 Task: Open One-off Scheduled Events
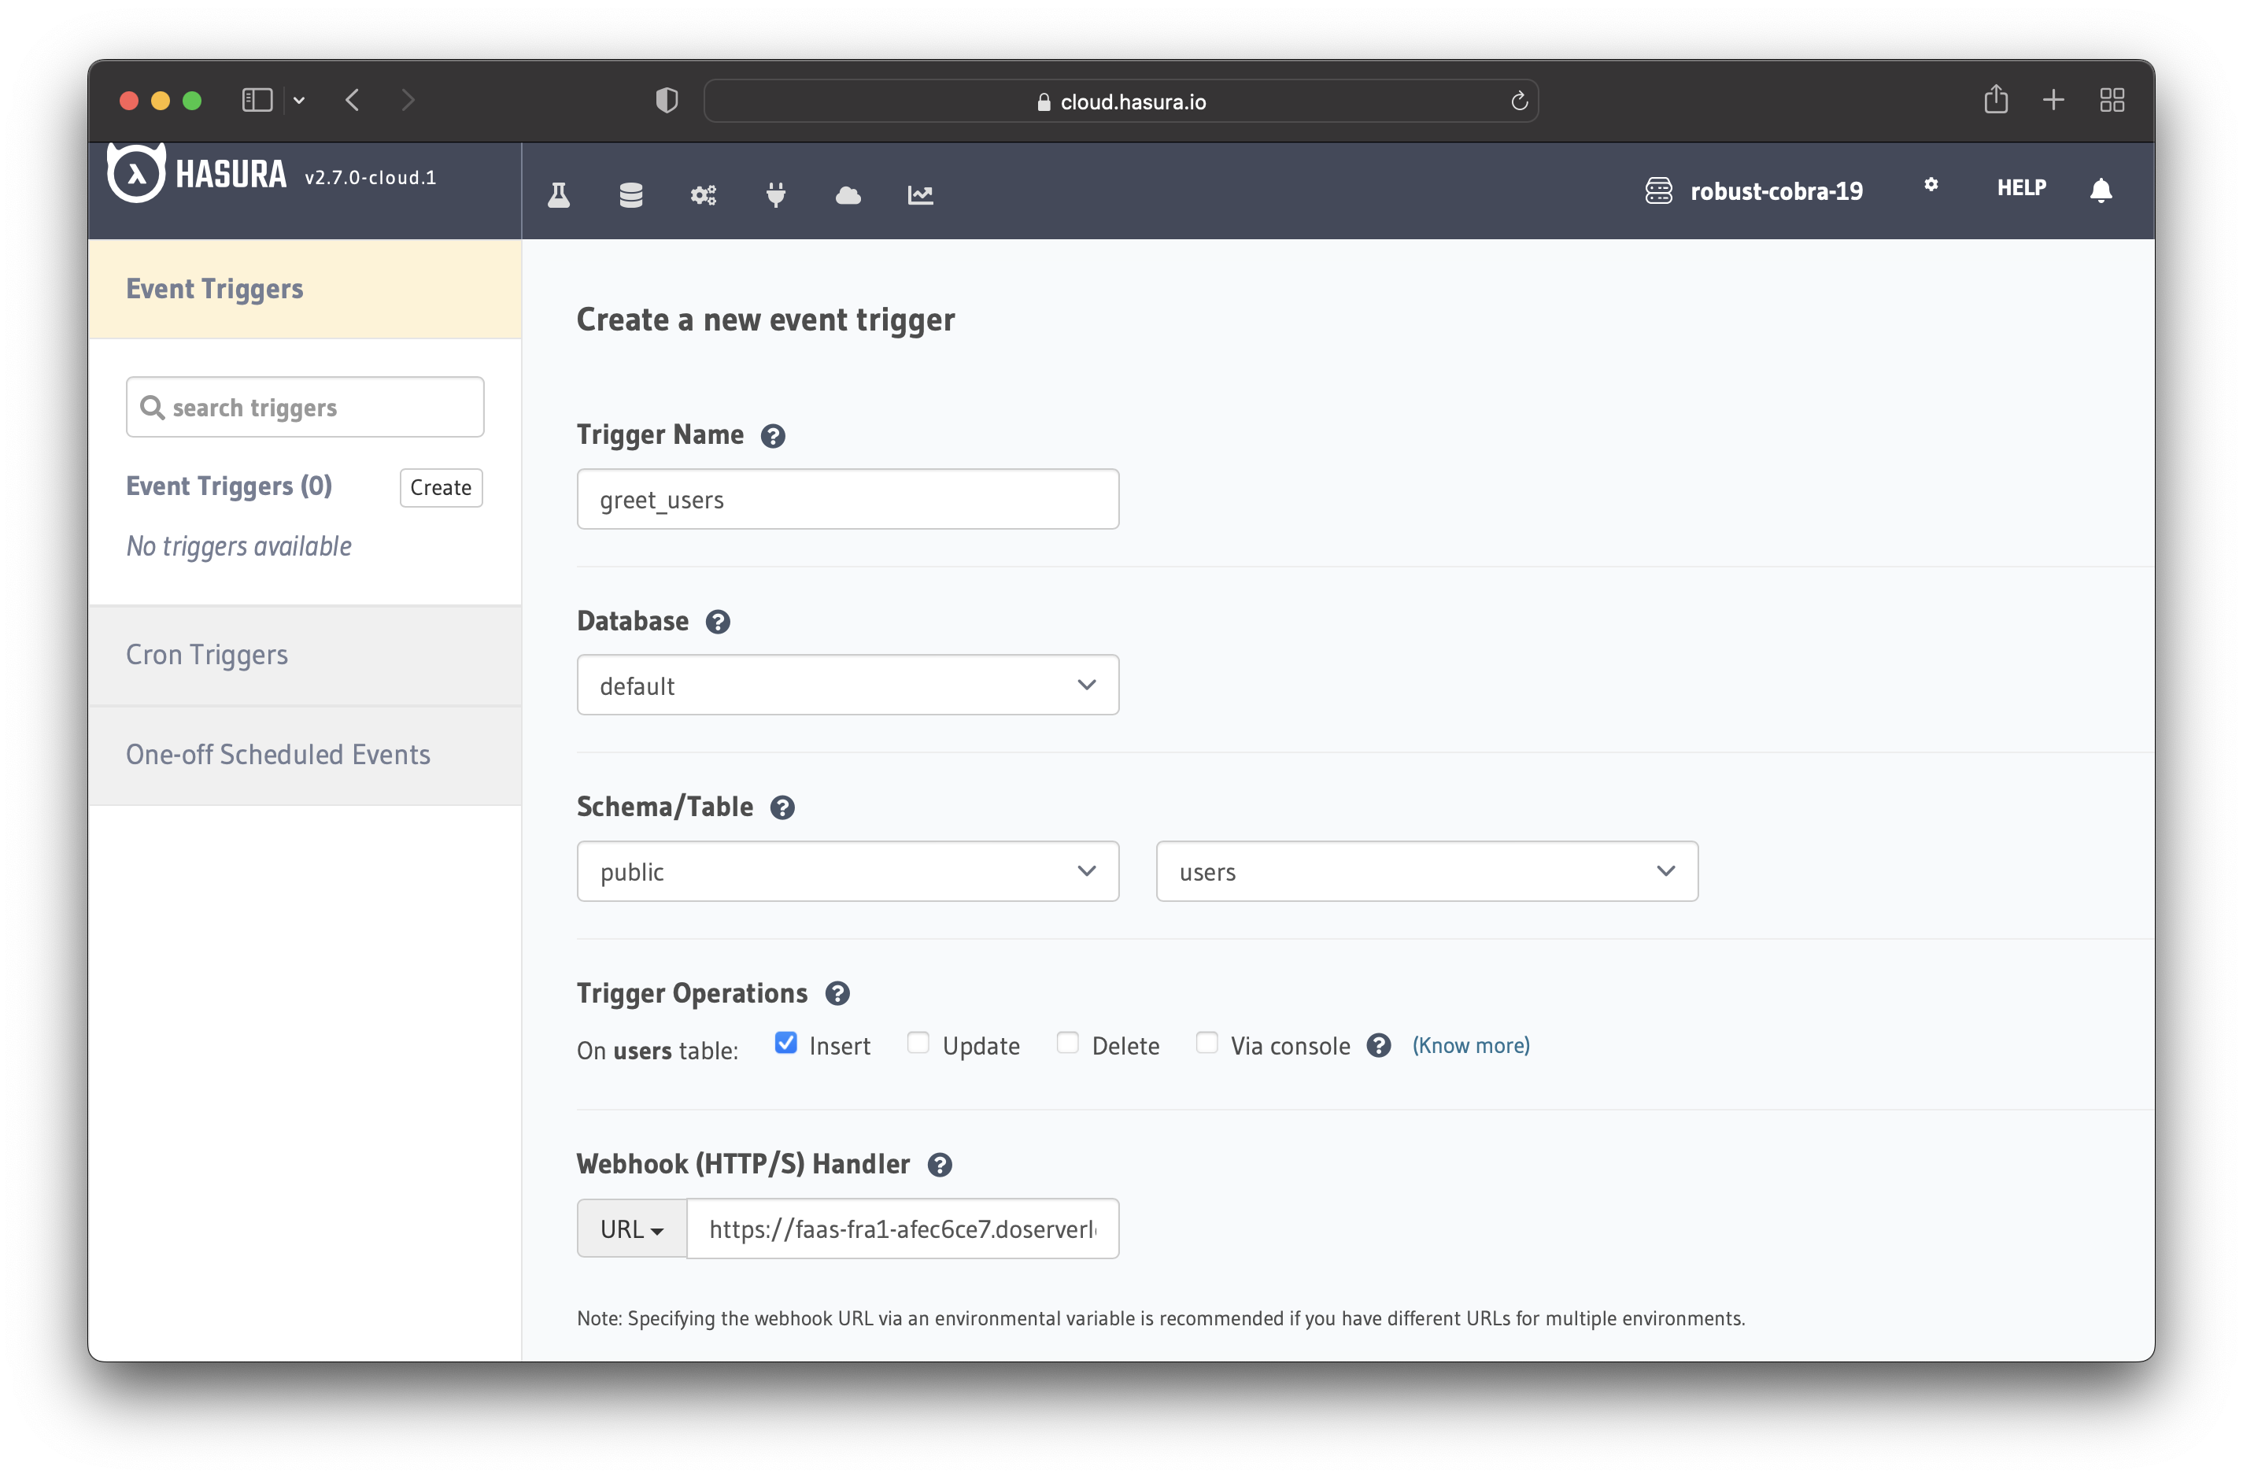pyautogui.click(x=278, y=754)
